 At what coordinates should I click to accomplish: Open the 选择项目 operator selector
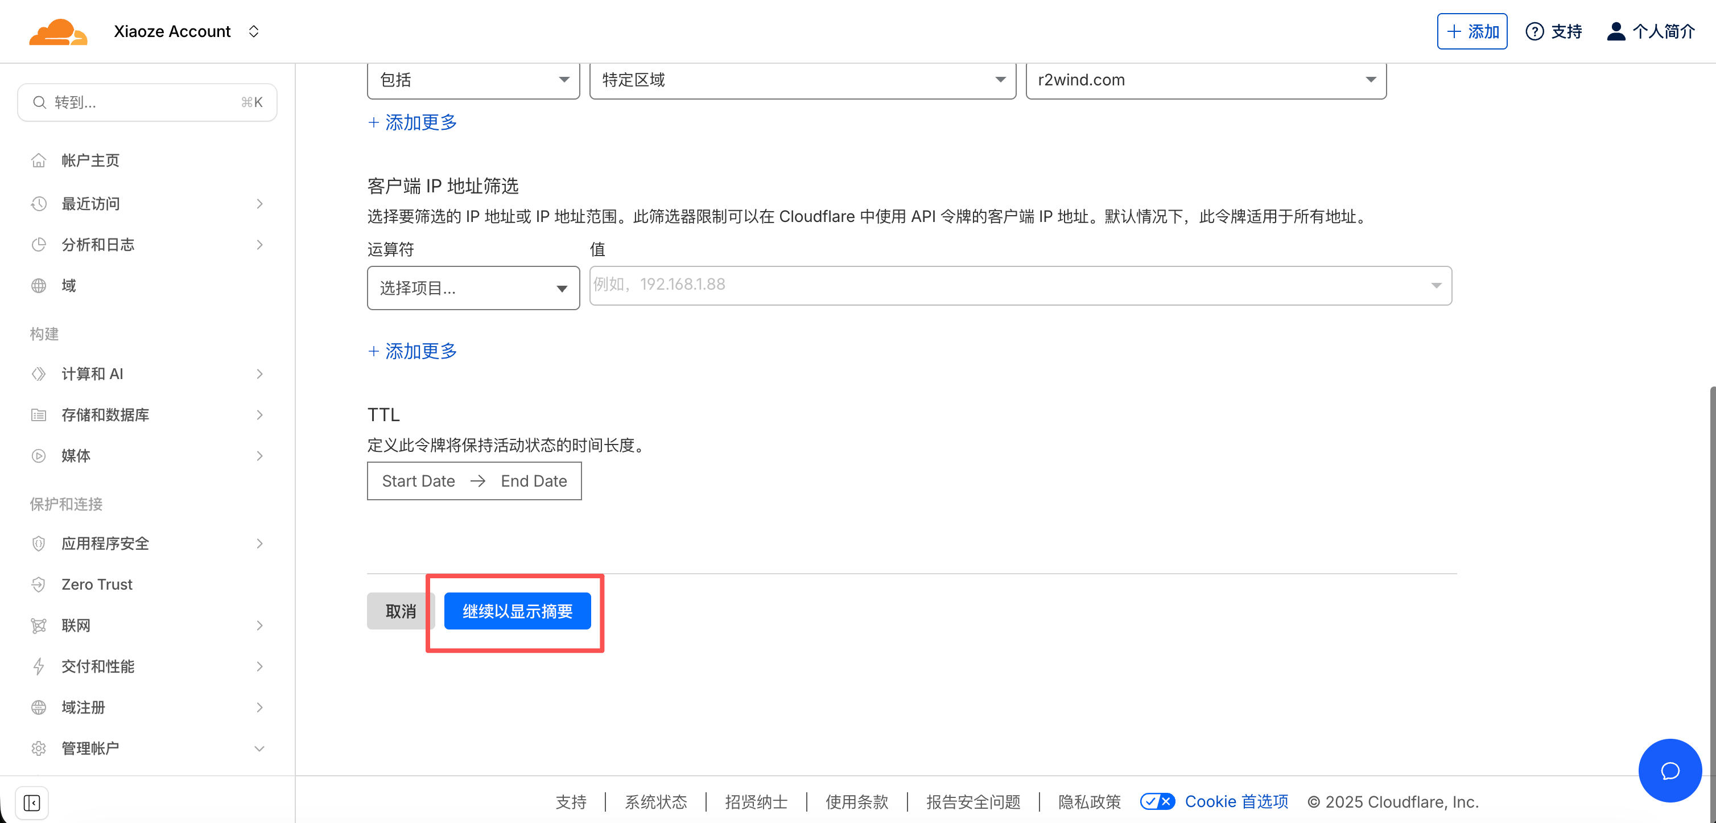pyautogui.click(x=473, y=288)
